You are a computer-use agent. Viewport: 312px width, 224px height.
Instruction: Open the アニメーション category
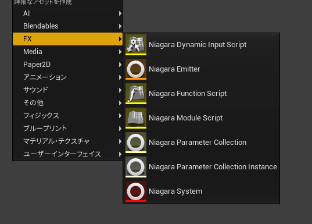click(67, 77)
